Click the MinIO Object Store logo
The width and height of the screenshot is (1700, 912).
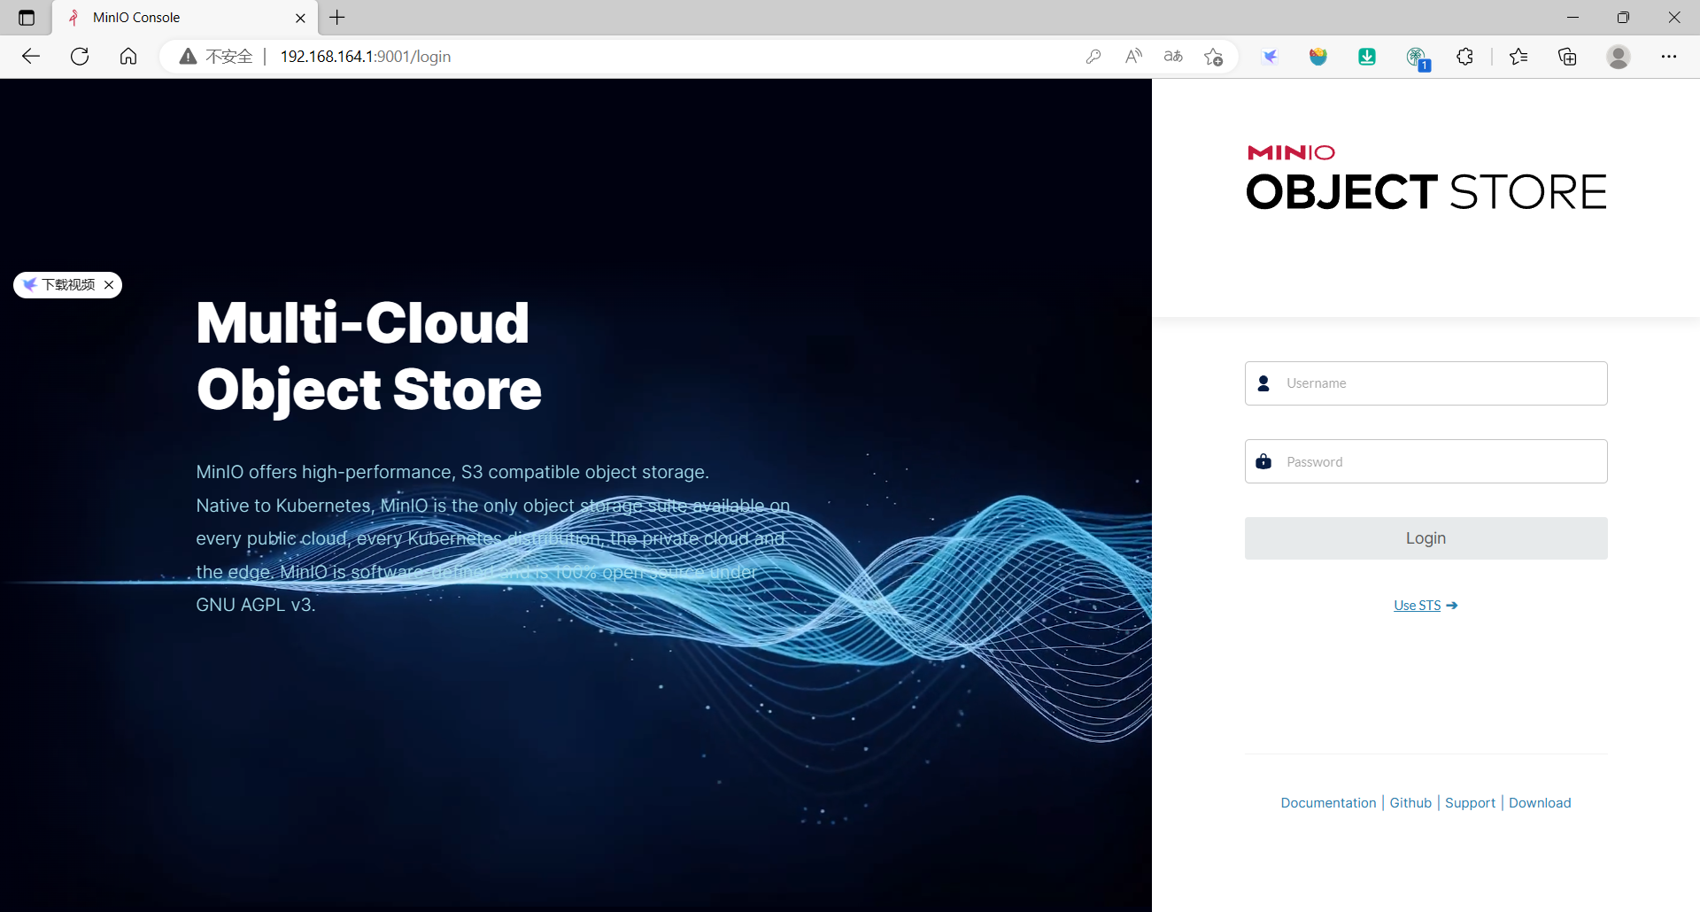coord(1426,177)
